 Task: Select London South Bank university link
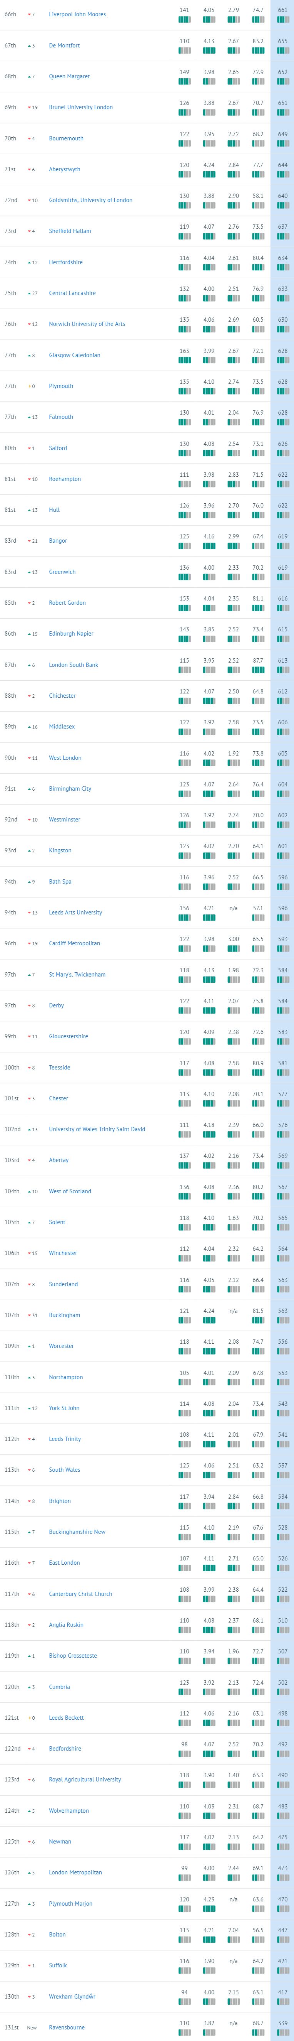coord(73,665)
